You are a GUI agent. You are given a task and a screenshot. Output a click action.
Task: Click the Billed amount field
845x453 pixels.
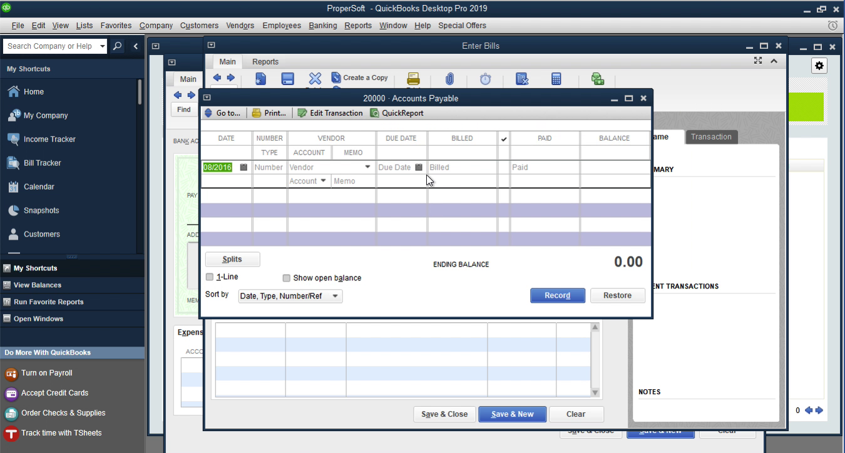coord(462,168)
